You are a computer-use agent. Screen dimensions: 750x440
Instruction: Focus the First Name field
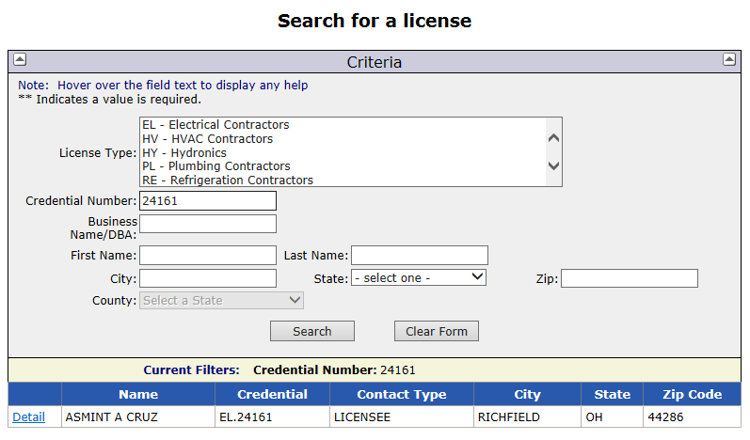[208, 256]
